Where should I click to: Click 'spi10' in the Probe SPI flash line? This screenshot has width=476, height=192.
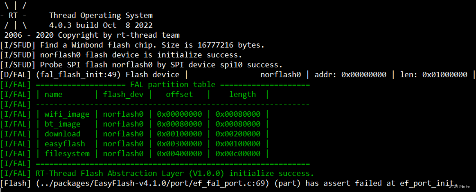pyautogui.click(x=231, y=65)
